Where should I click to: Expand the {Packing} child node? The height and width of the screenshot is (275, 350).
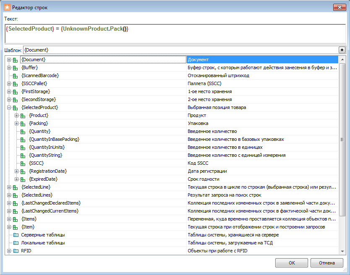[16, 123]
